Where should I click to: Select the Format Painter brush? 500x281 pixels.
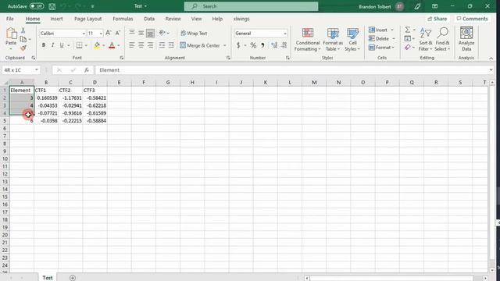pyautogui.click(x=23, y=48)
